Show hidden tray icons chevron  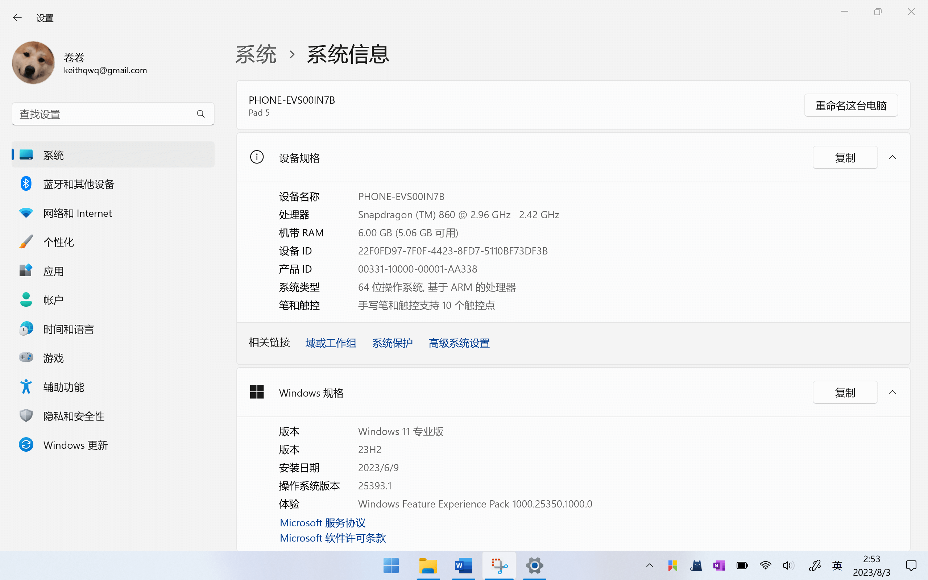(649, 565)
